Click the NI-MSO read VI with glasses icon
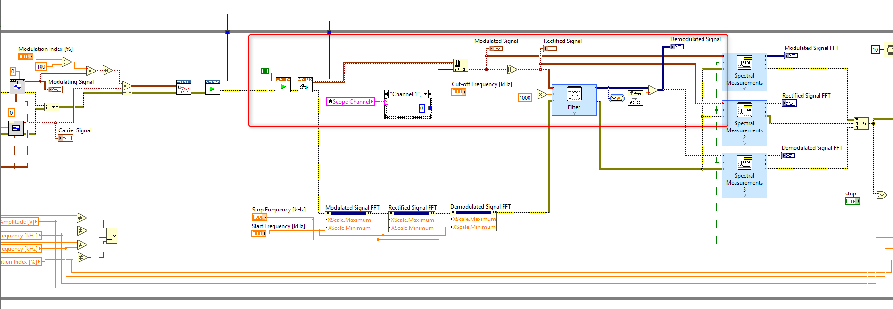This screenshot has height=309, width=893. click(x=305, y=85)
